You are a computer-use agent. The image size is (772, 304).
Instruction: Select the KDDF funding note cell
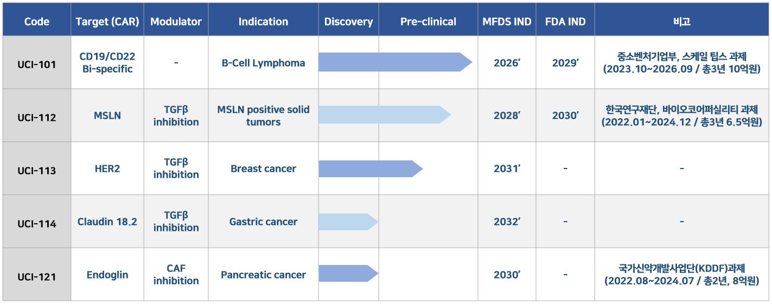tap(681, 275)
